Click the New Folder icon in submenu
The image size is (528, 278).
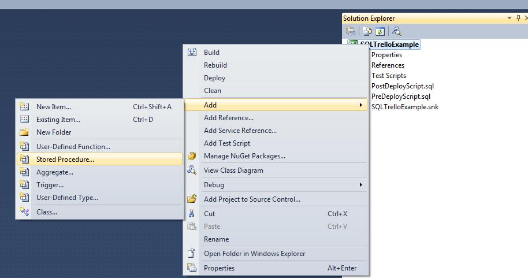tap(24, 132)
